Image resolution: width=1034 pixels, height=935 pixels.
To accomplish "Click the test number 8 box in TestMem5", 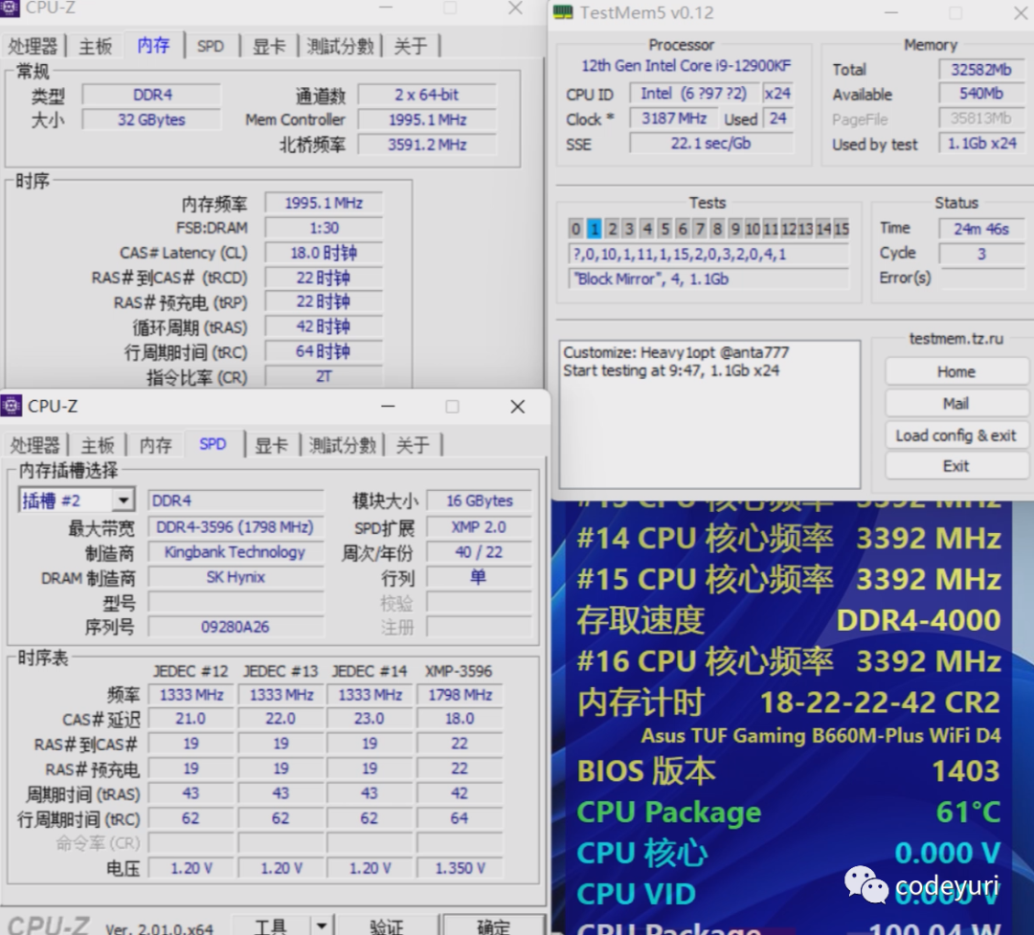I will pyautogui.click(x=717, y=229).
